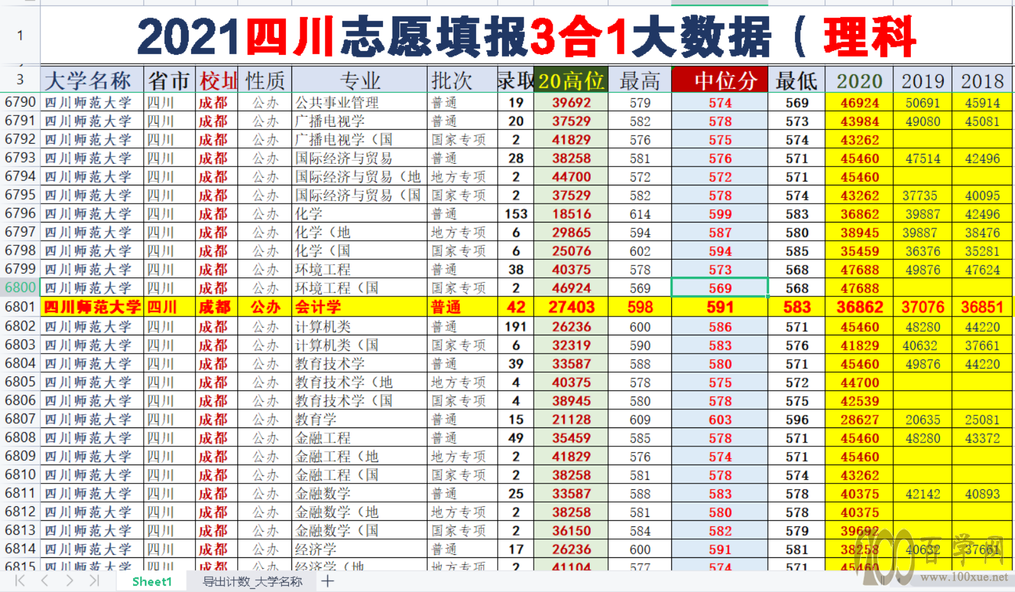
Task: Select median score 569 in row 6800
Action: tap(720, 287)
